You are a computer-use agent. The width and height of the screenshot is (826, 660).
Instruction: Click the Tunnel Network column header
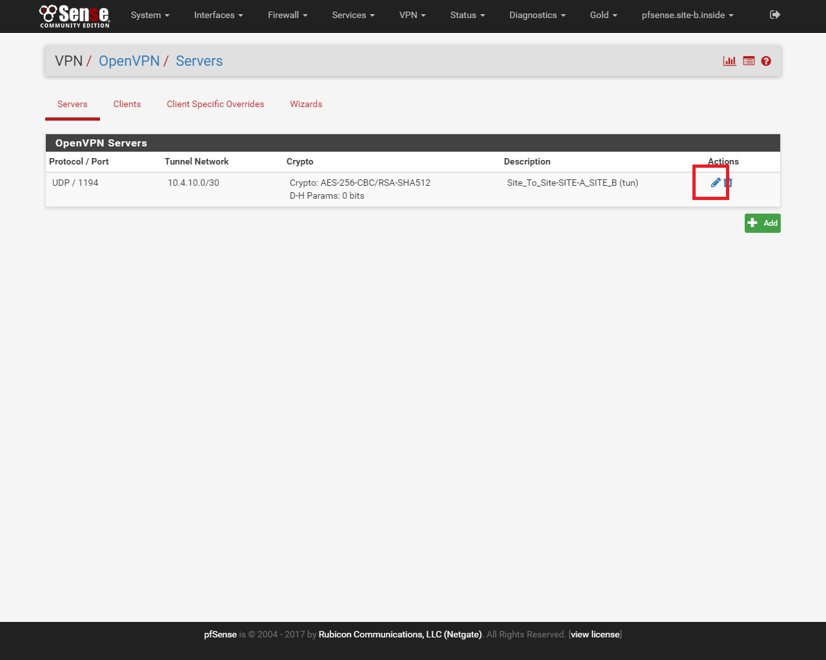[197, 161]
